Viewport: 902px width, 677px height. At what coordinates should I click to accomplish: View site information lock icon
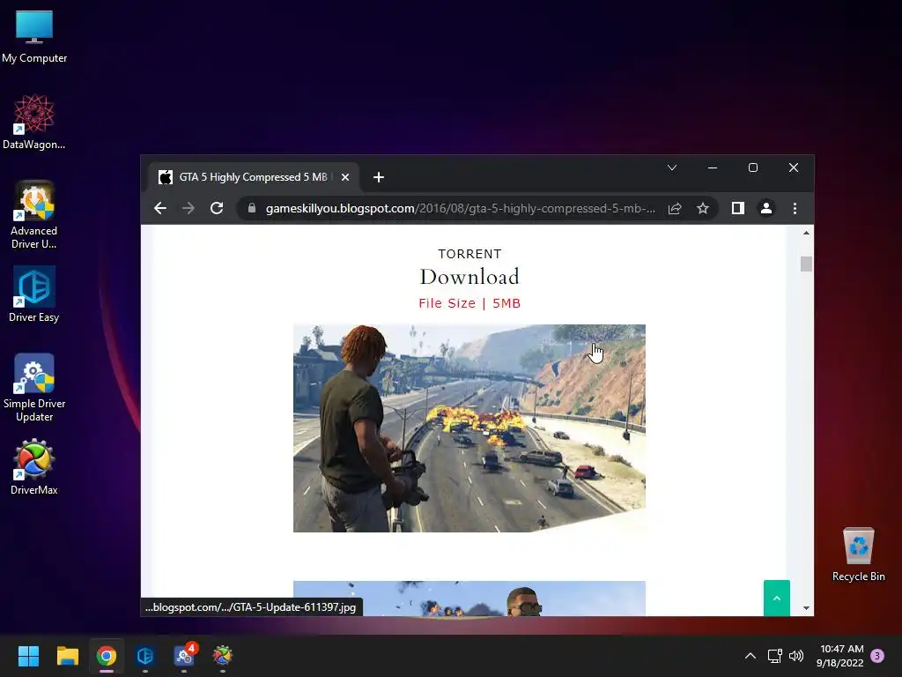pyautogui.click(x=251, y=208)
